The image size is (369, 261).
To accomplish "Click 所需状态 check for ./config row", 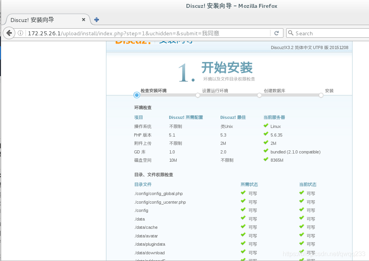I will [x=243, y=210].
